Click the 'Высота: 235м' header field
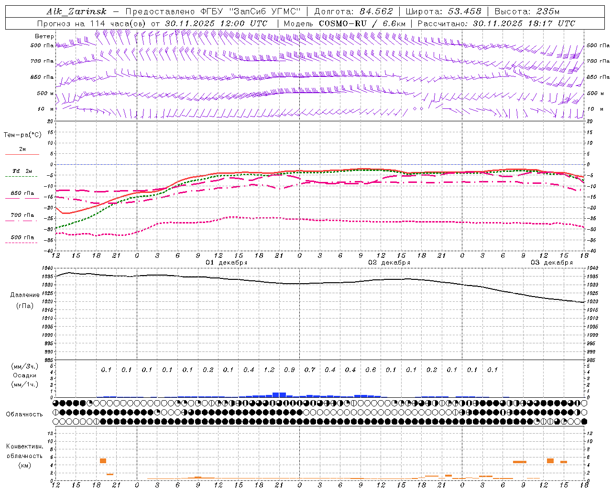This screenshot has height=489, width=612. click(x=527, y=11)
